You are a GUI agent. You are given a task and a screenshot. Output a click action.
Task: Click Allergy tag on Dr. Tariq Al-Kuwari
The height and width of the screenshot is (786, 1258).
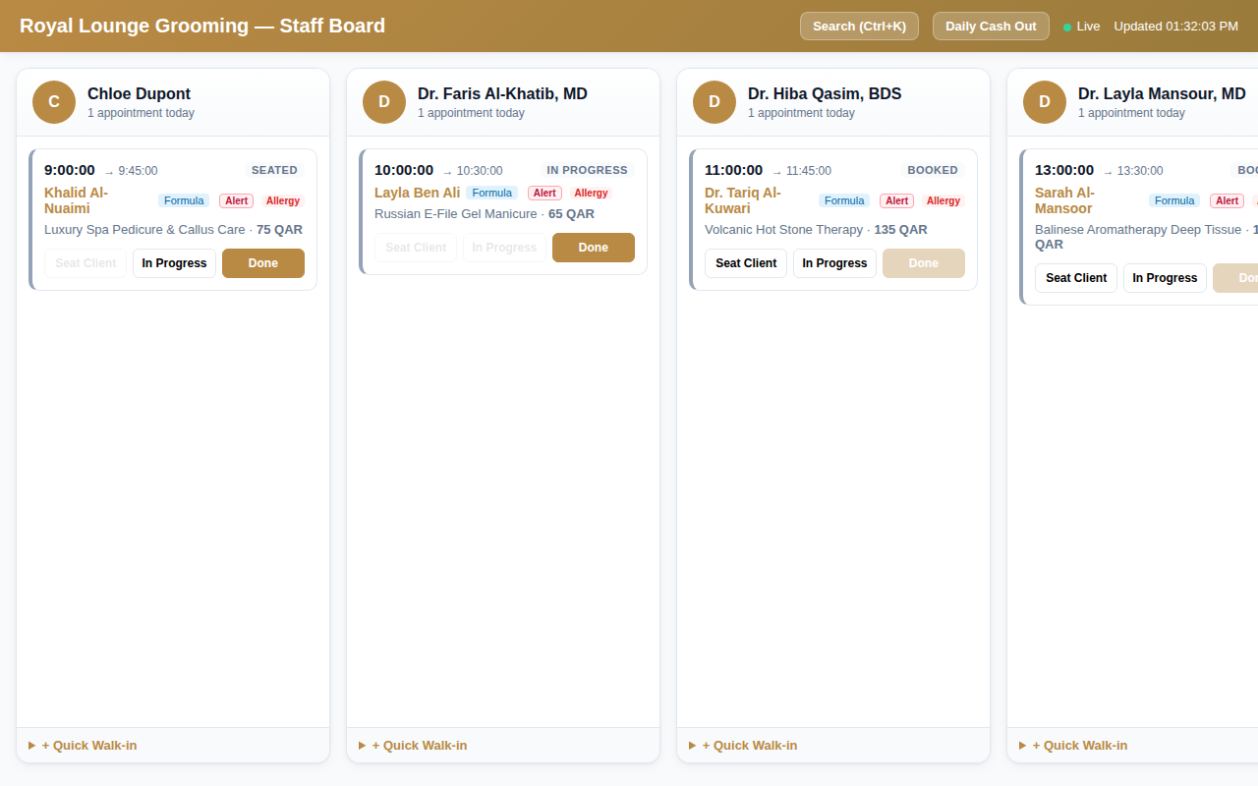click(943, 200)
